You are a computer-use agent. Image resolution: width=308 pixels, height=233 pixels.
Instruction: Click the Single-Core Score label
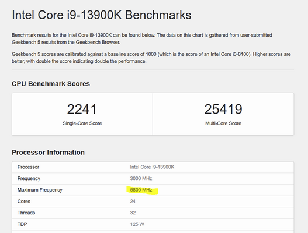[82, 123]
